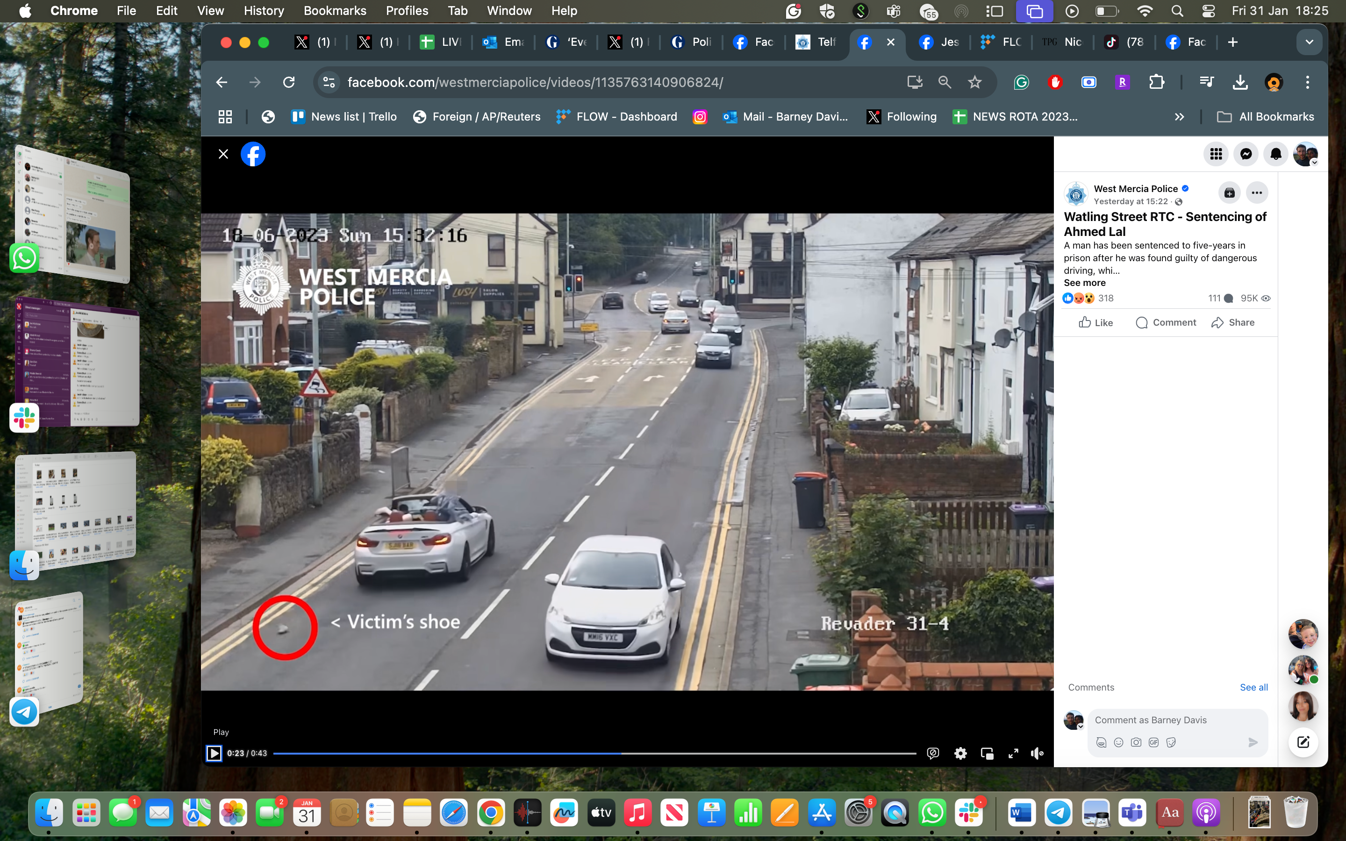Attach a photo to comment
Viewport: 1346px width, 841px height.
pyautogui.click(x=1136, y=742)
